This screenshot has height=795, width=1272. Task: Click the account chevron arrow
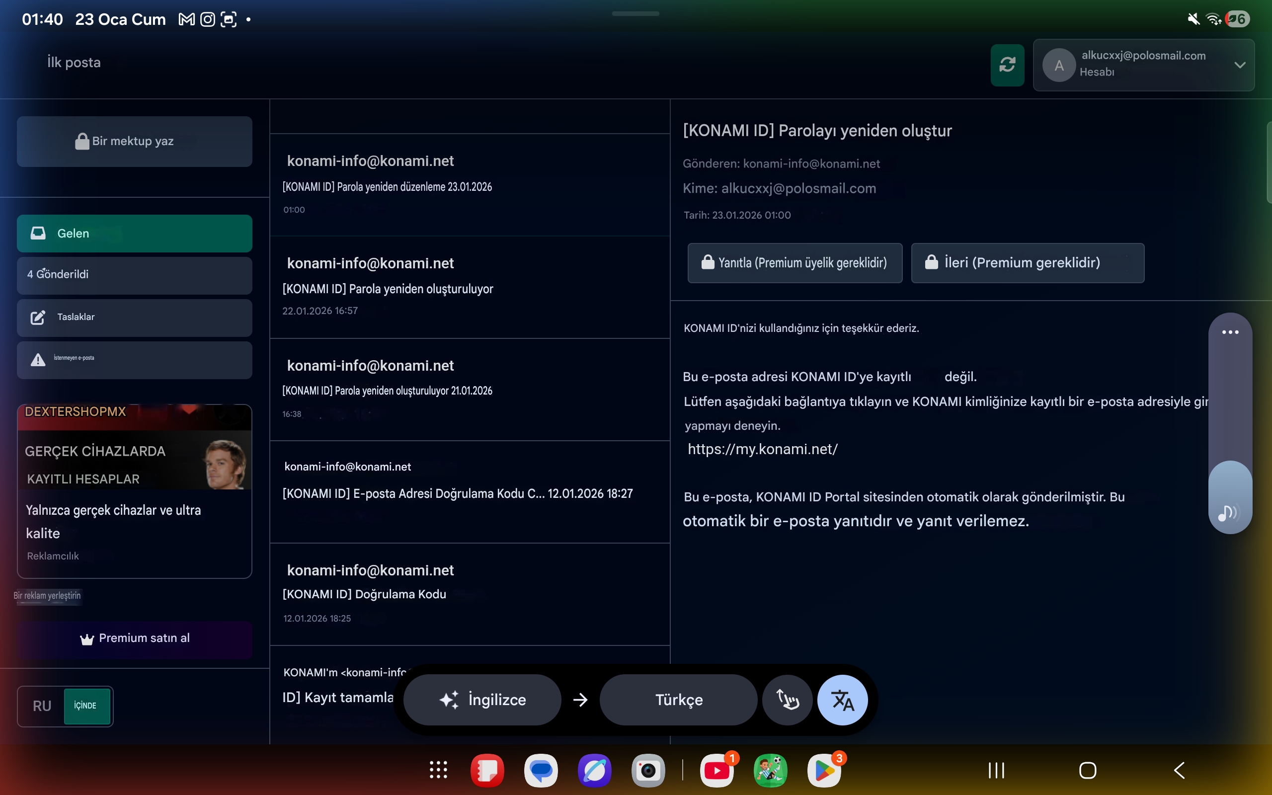pos(1240,65)
